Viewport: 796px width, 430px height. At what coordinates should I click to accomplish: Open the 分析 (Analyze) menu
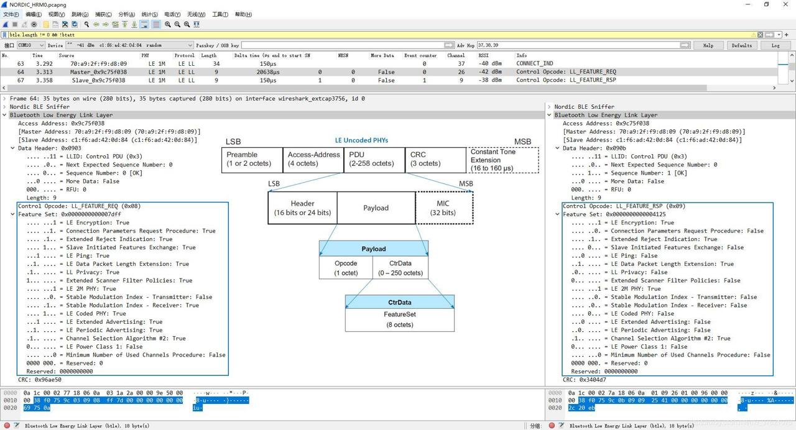click(x=127, y=14)
